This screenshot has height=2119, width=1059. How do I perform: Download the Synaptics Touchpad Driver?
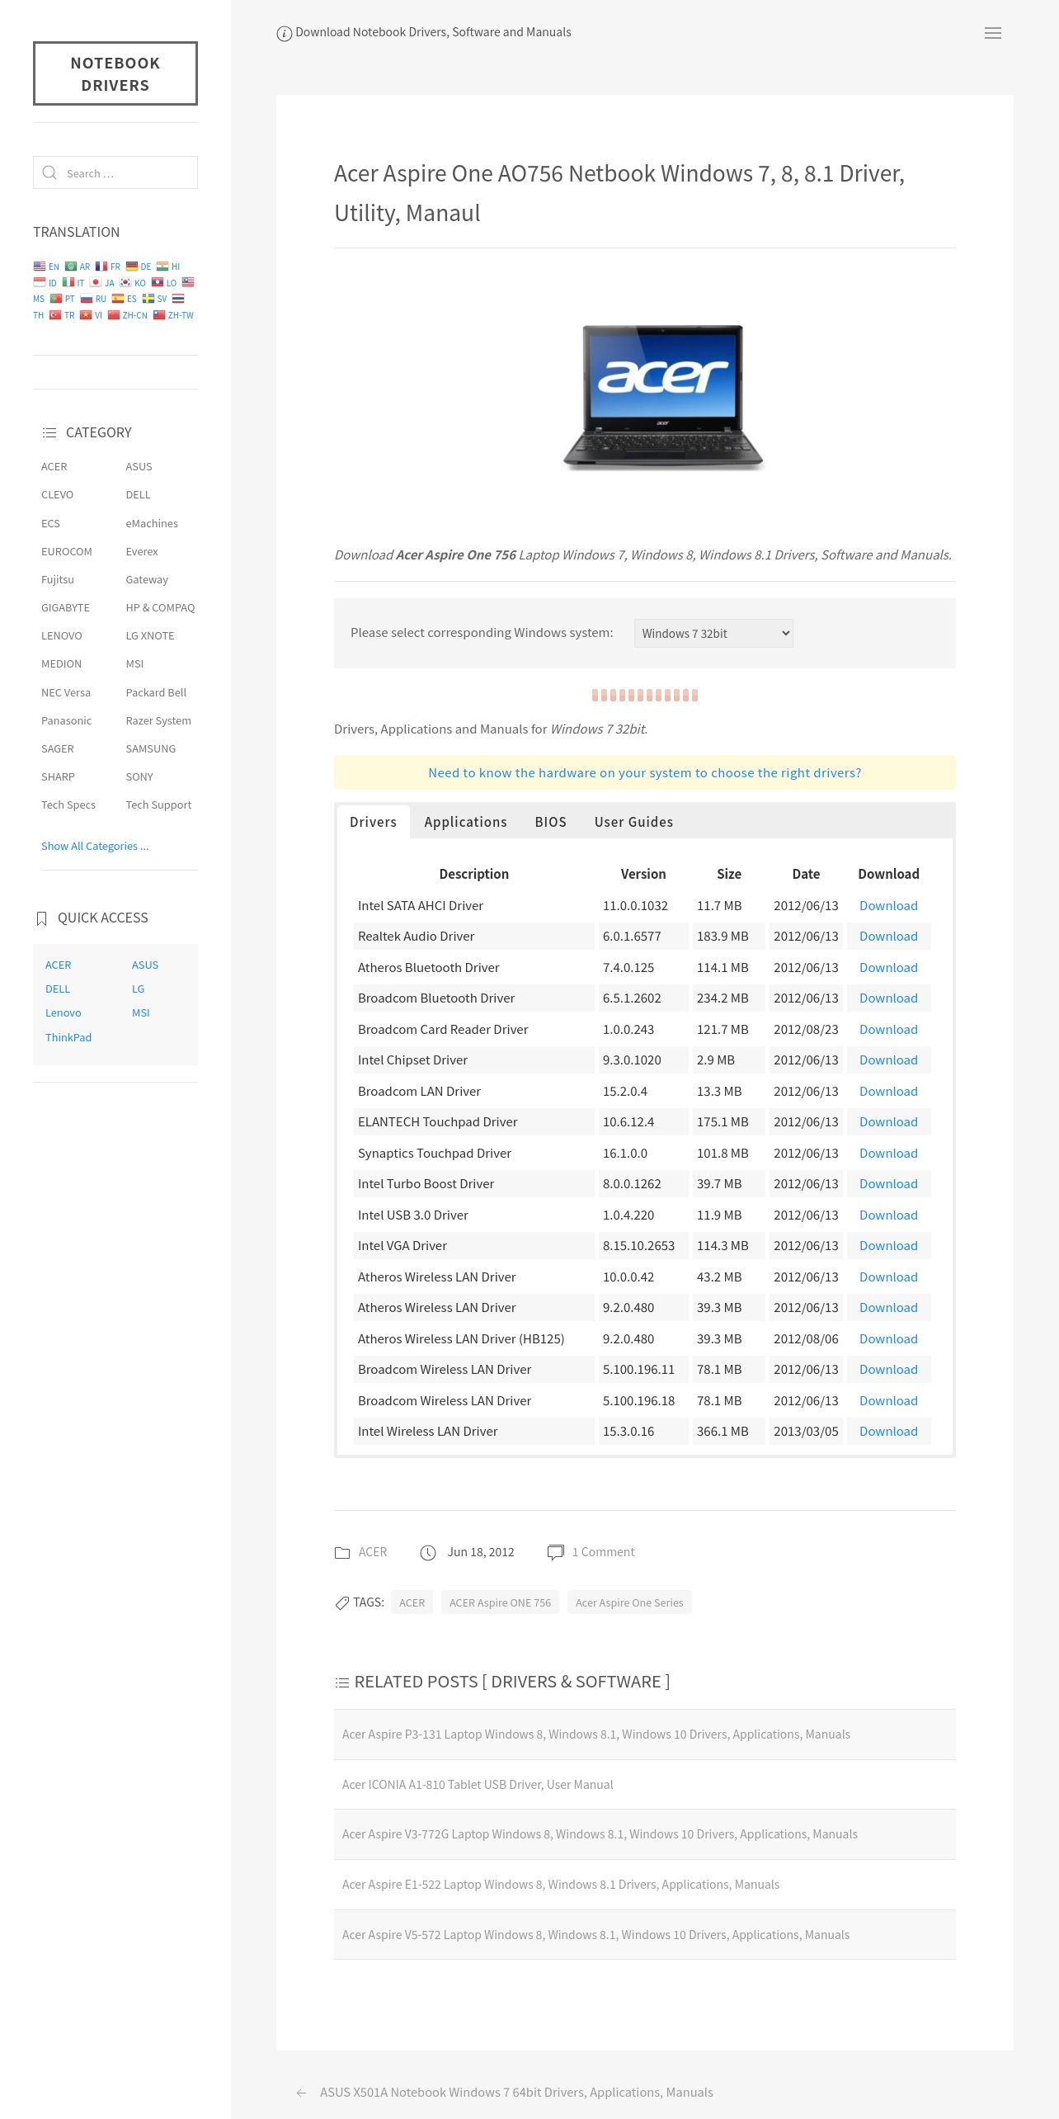point(888,1153)
